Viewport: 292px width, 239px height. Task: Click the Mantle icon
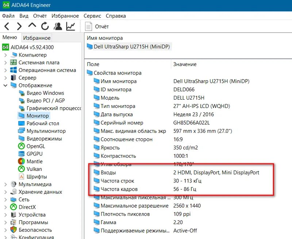pyautogui.click(x=22, y=161)
